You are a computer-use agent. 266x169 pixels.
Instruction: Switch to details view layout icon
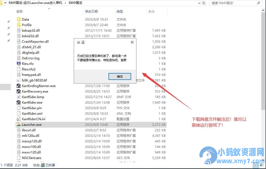256,165
